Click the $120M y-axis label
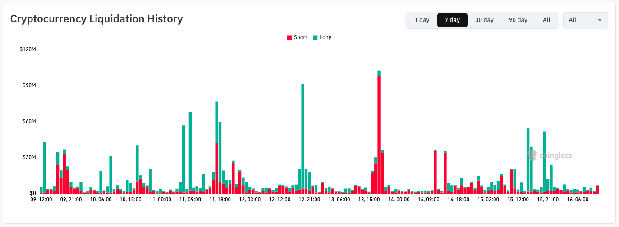 point(28,49)
